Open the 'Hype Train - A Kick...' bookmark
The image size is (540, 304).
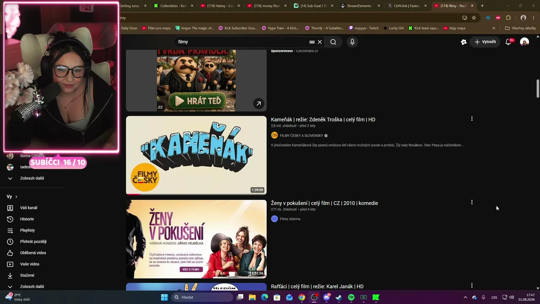(x=280, y=28)
